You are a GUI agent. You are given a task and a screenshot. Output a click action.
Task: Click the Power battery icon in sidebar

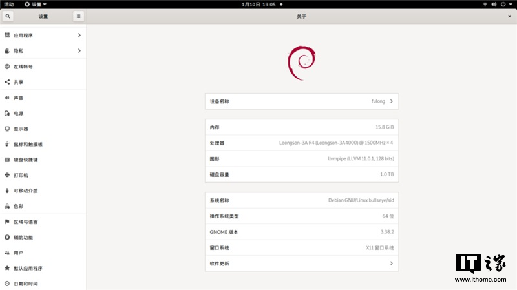[7, 114]
